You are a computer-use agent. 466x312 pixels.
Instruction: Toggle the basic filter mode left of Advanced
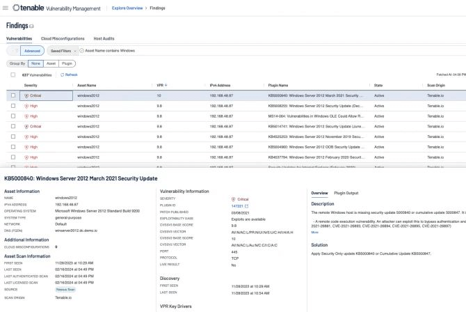13,51
